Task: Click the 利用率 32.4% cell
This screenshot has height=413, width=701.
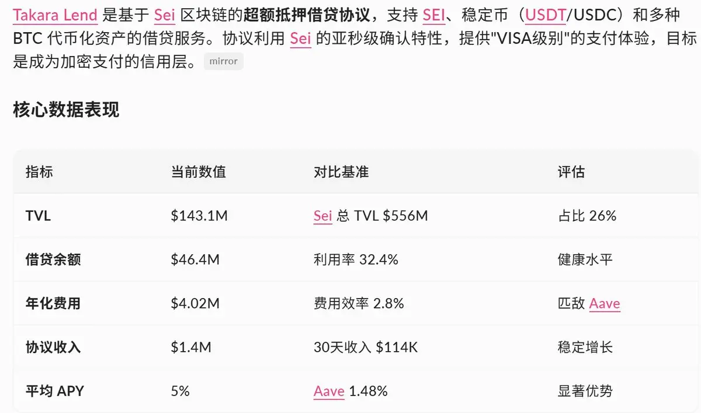Action: click(356, 260)
